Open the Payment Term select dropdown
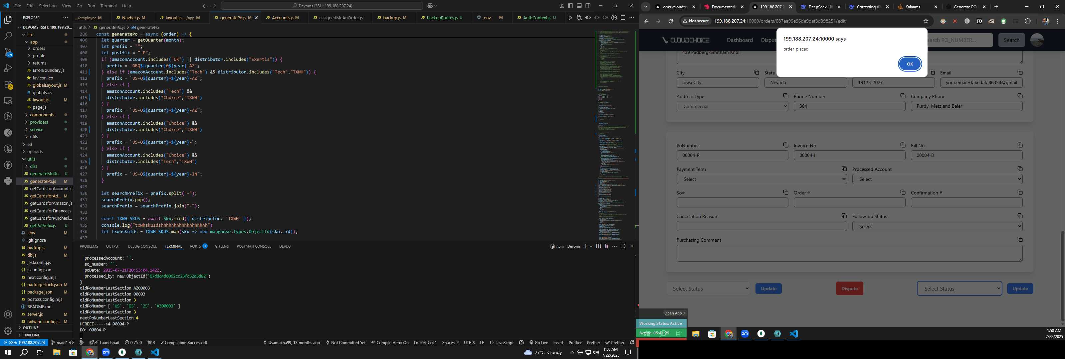 coord(761,179)
